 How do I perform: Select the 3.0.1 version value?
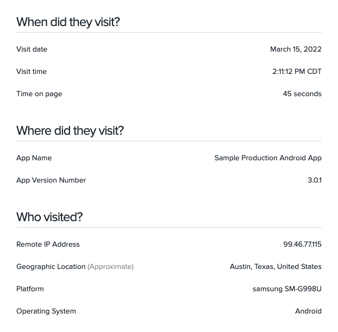[315, 180]
